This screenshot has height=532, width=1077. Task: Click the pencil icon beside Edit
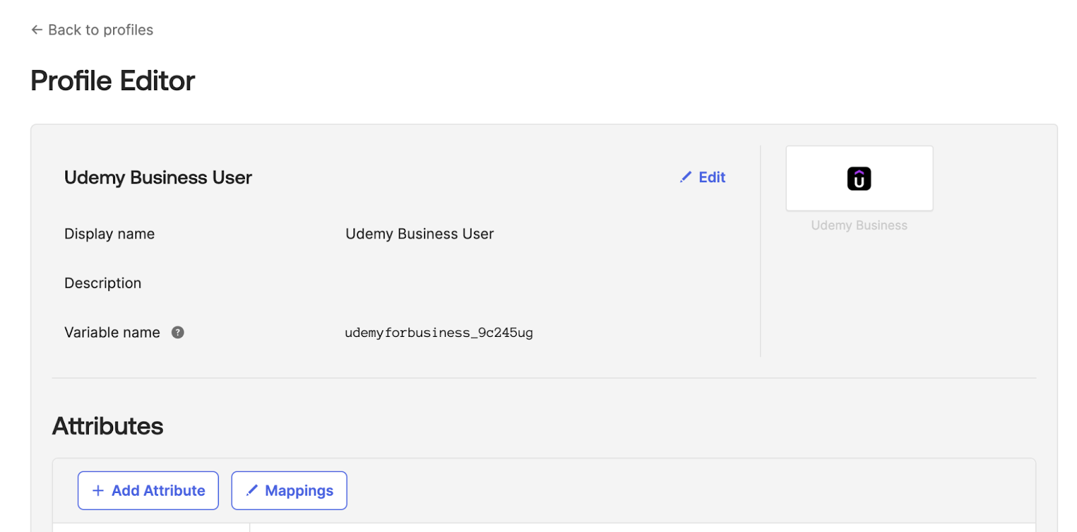click(x=685, y=177)
